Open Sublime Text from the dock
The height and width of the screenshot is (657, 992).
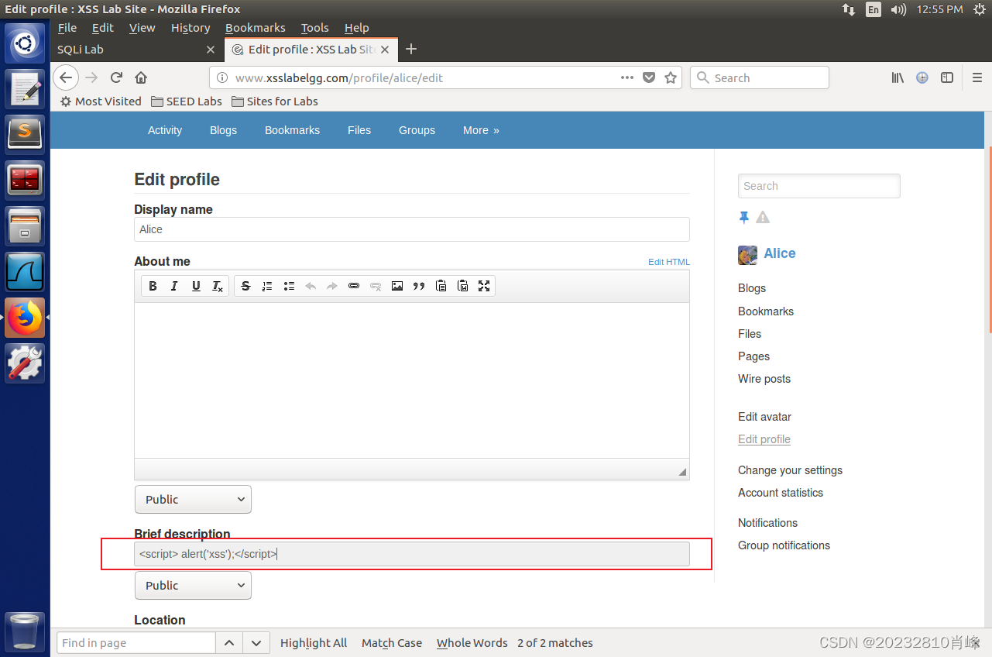(x=25, y=133)
